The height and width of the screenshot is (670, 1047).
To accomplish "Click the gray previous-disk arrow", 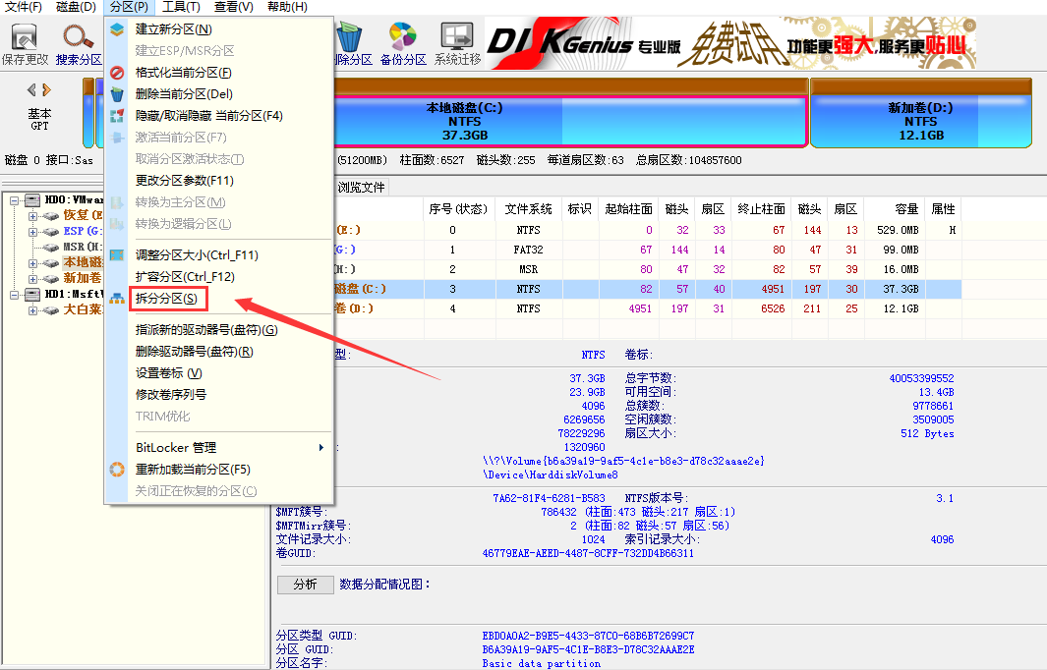I will 31,89.
